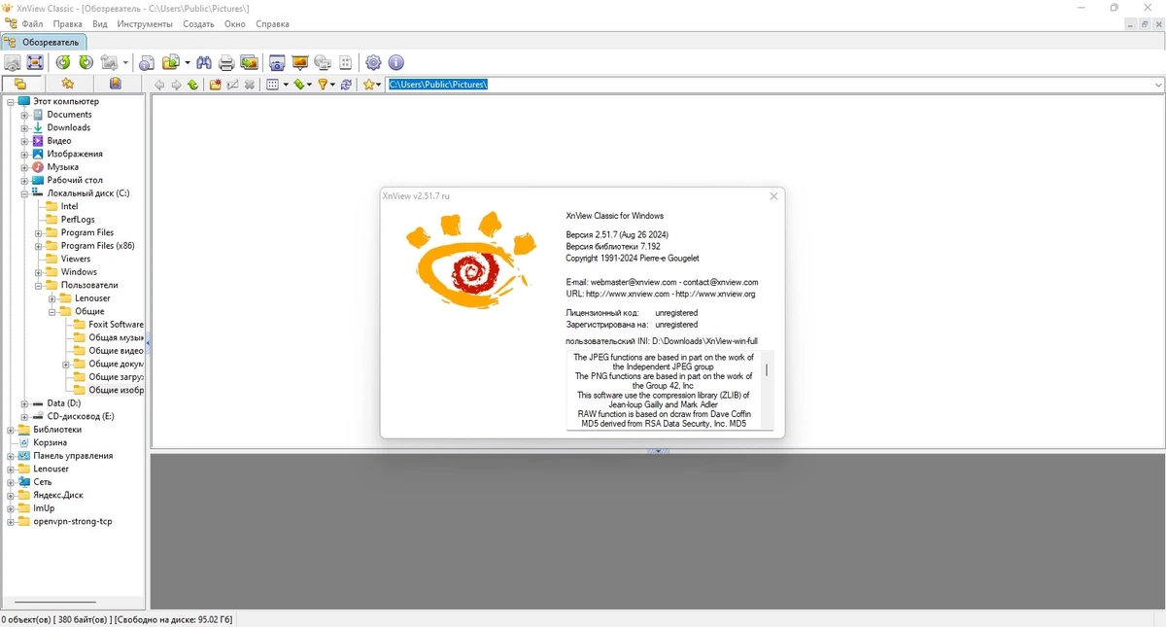Click the New folder icon
1166x627 pixels.
[216, 85]
